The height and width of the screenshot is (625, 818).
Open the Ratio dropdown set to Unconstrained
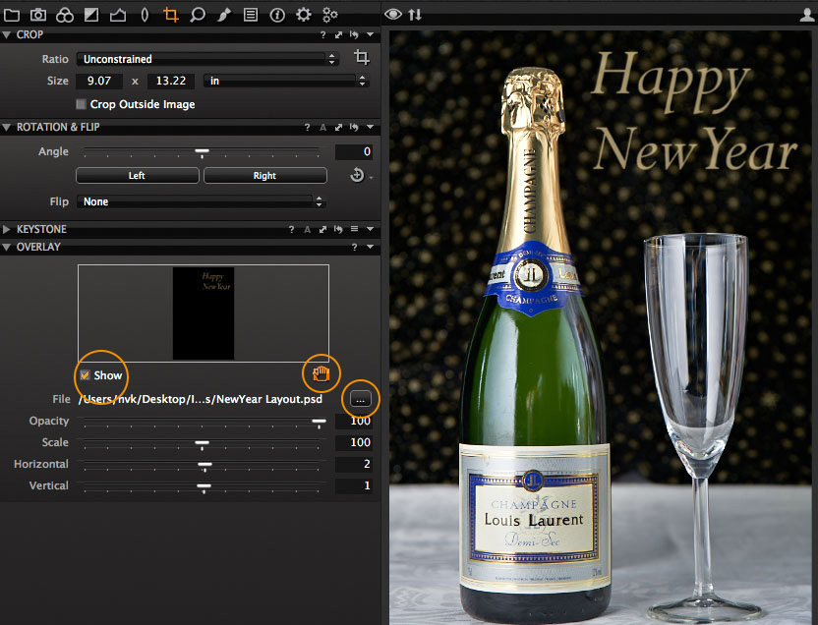click(207, 59)
